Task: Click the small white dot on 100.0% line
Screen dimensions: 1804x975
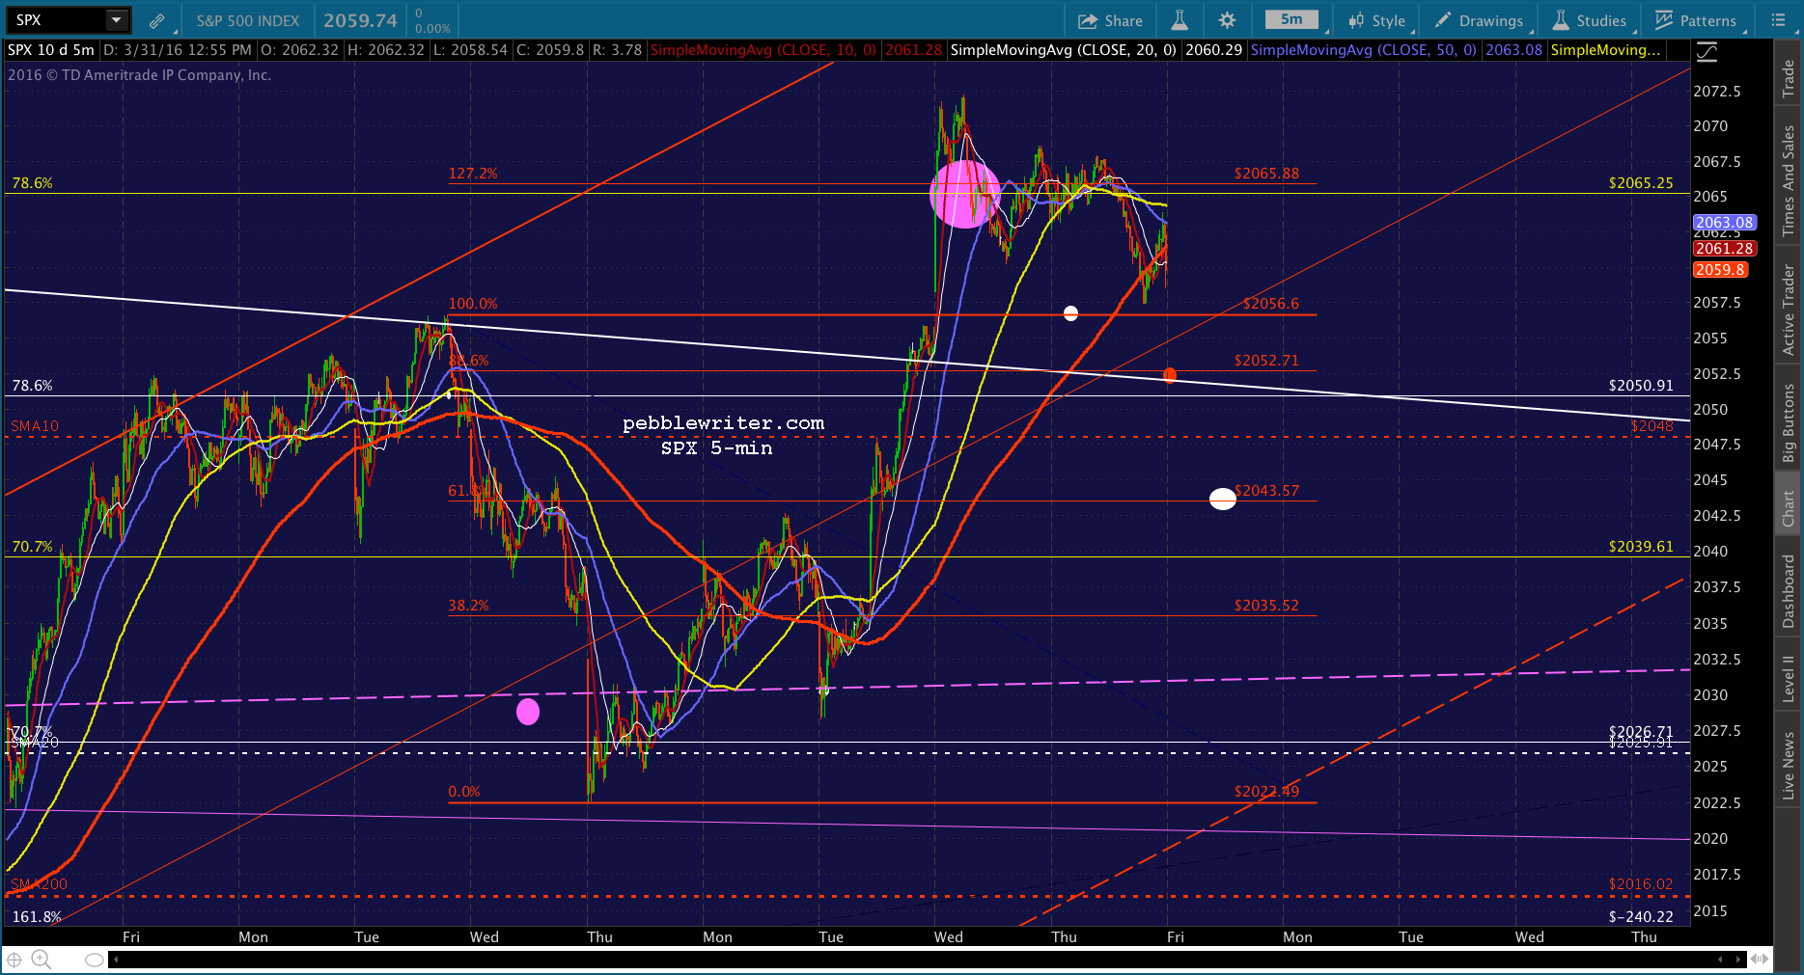Action: coord(1070,313)
